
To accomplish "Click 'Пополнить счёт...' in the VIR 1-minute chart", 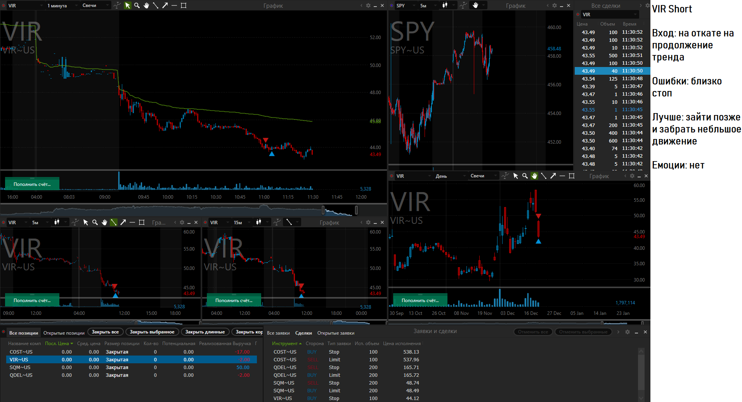I will coord(32,184).
